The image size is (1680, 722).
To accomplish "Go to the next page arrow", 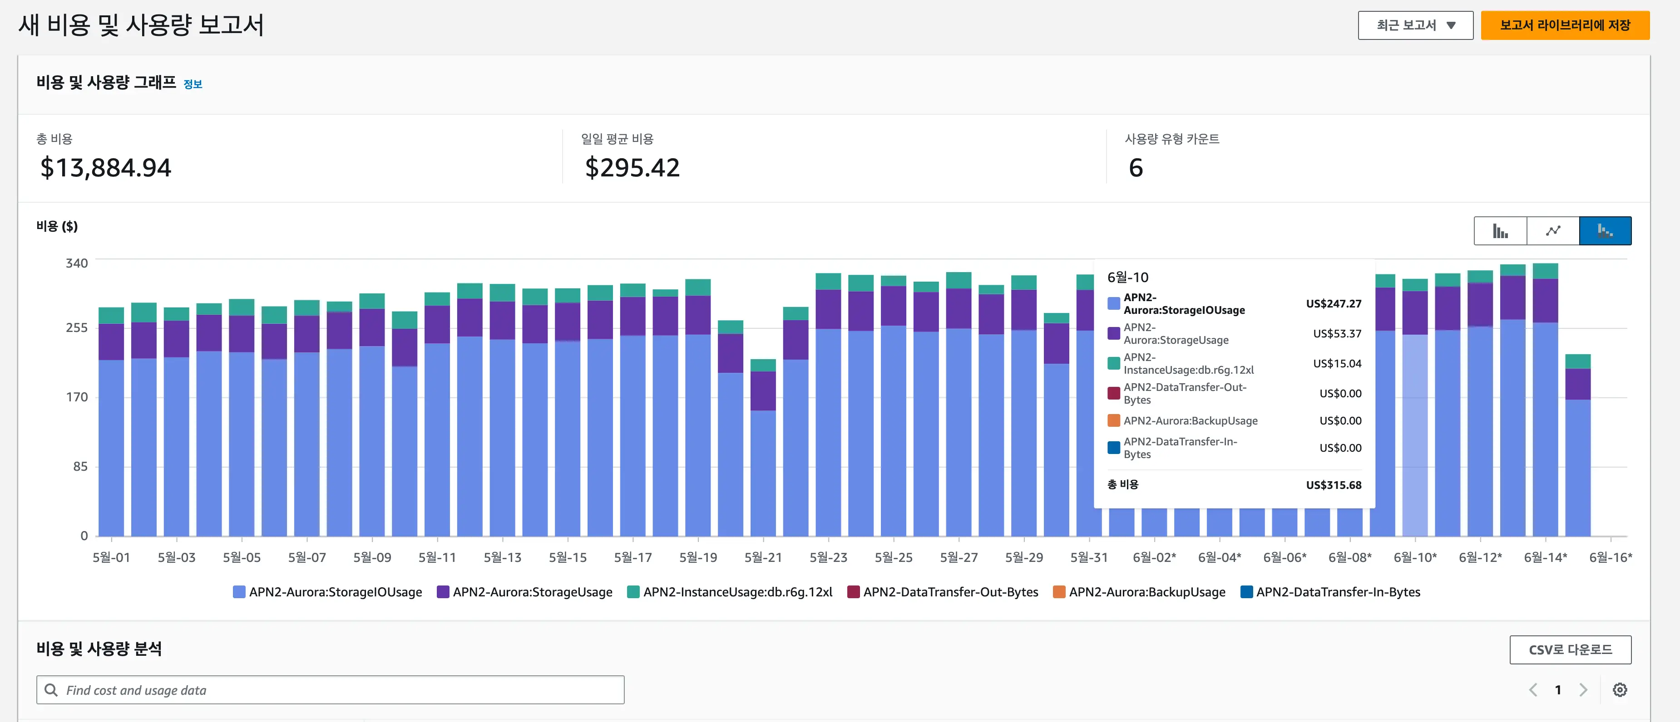I will [x=1583, y=689].
